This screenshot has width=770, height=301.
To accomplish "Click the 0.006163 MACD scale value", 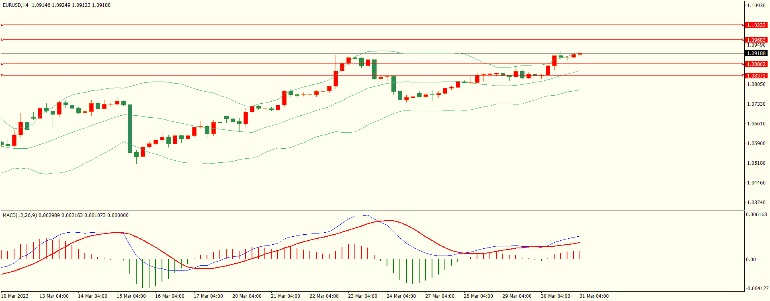I will (x=756, y=215).
